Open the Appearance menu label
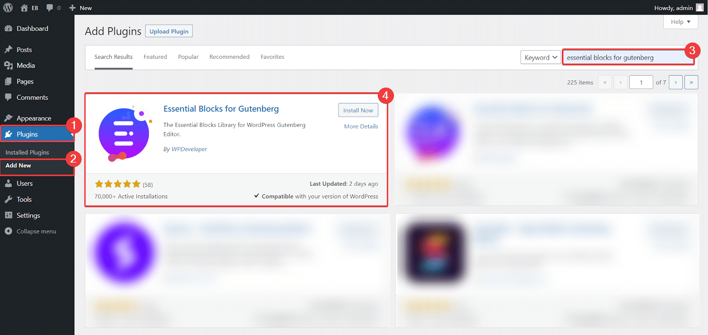 (34, 118)
